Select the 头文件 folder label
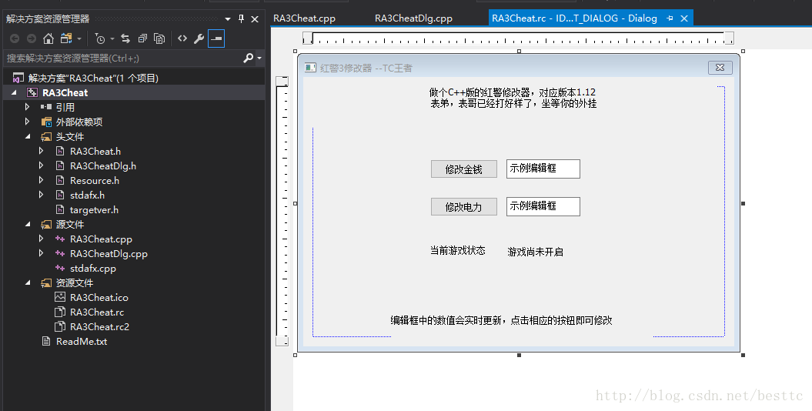This screenshot has height=411, width=812. pyautogui.click(x=70, y=137)
